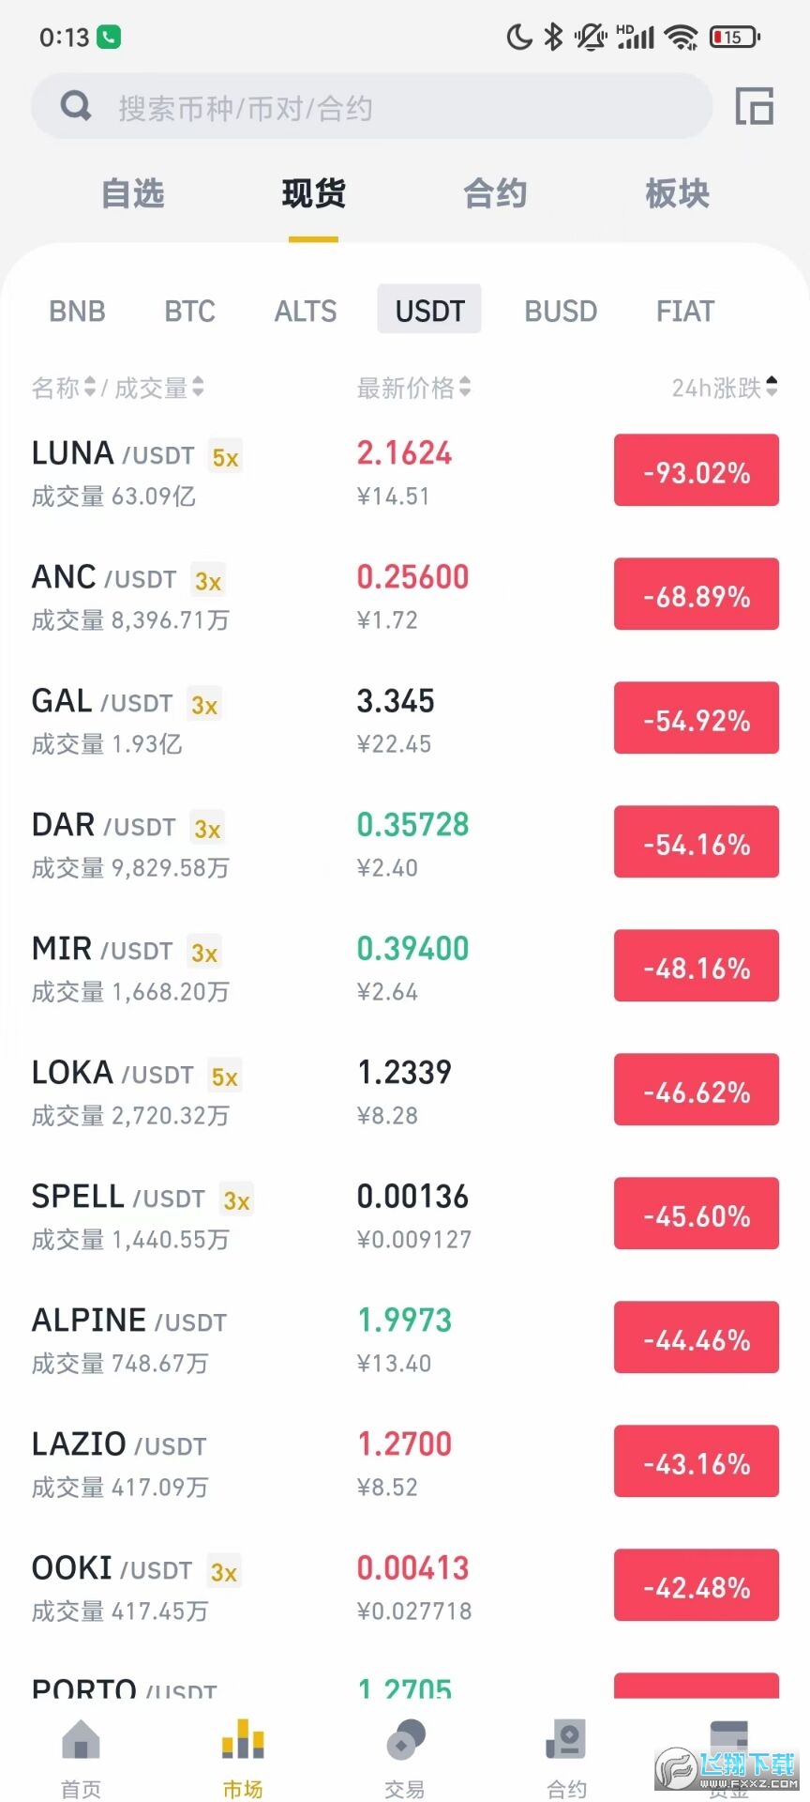
Task: Tap the green phone call indicator
Action: (109, 38)
